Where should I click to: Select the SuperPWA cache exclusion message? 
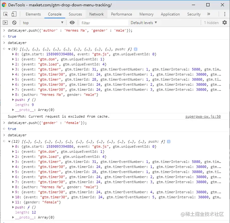[x=59, y=116]
